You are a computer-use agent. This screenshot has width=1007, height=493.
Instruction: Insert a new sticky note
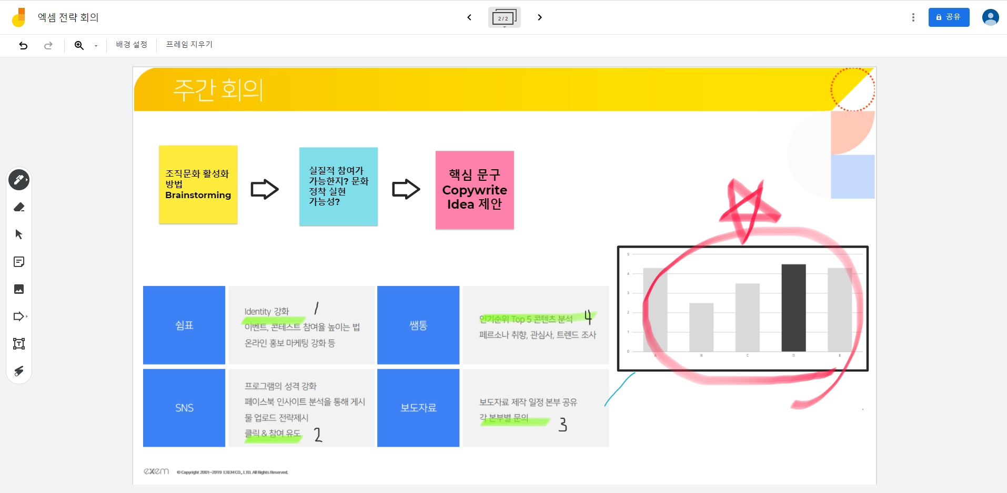pos(19,261)
